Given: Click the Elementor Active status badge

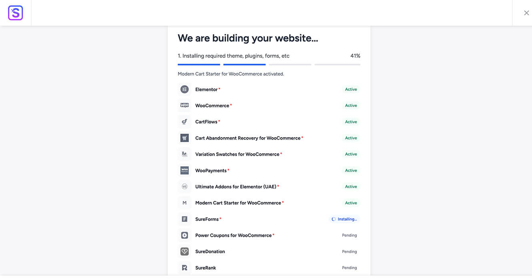Looking at the screenshot, I should [351, 90].
